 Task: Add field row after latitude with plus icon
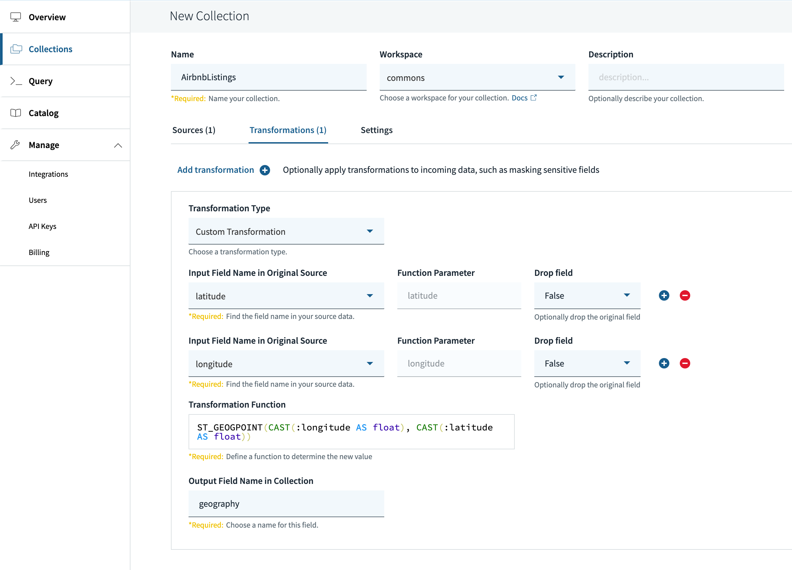pos(664,296)
